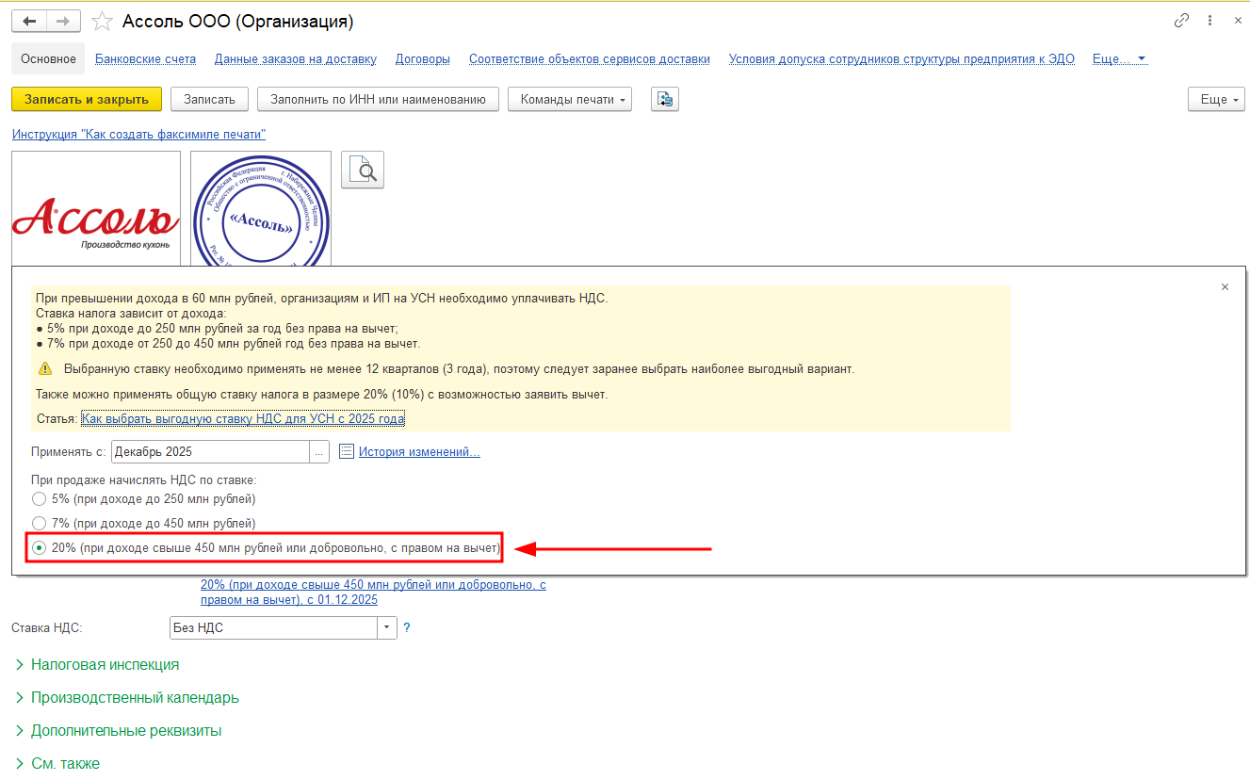Open the window options kebab menu
1250x780 pixels.
[1208, 21]
